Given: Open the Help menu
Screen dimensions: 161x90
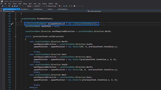Looking at the screenshot, I should 56,4.
